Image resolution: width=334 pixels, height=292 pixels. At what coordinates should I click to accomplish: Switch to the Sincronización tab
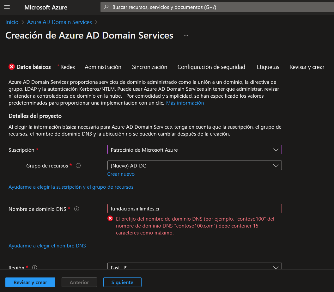point(149,67)
